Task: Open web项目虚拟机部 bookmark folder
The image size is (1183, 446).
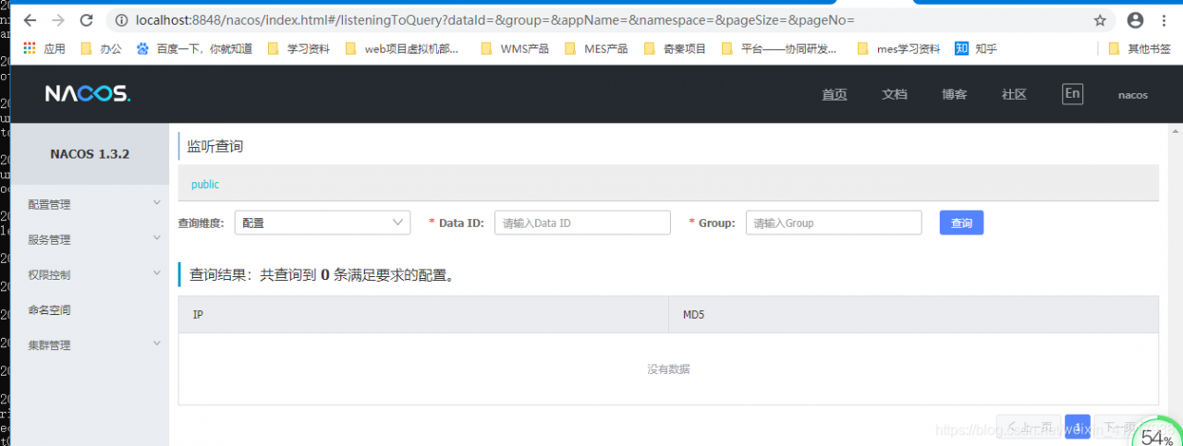Action: click(x=402, y=49)
